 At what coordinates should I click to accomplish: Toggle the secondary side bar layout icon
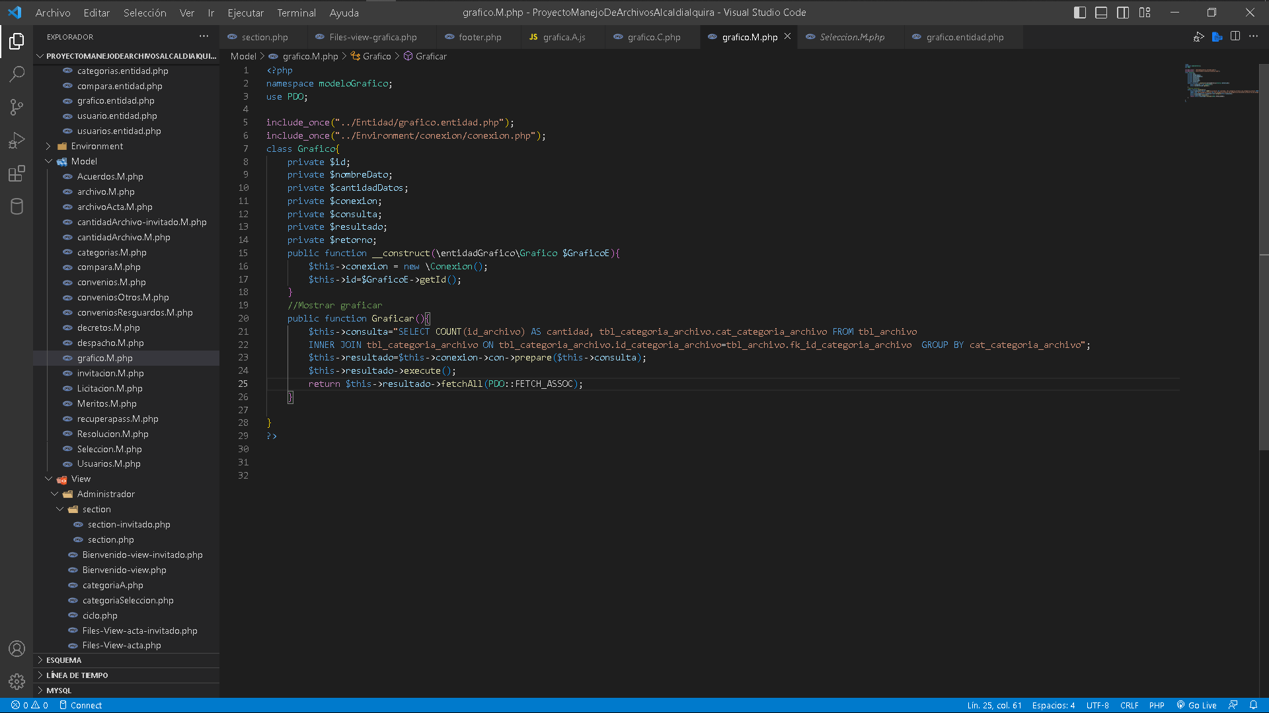[x=1123, y=13]
